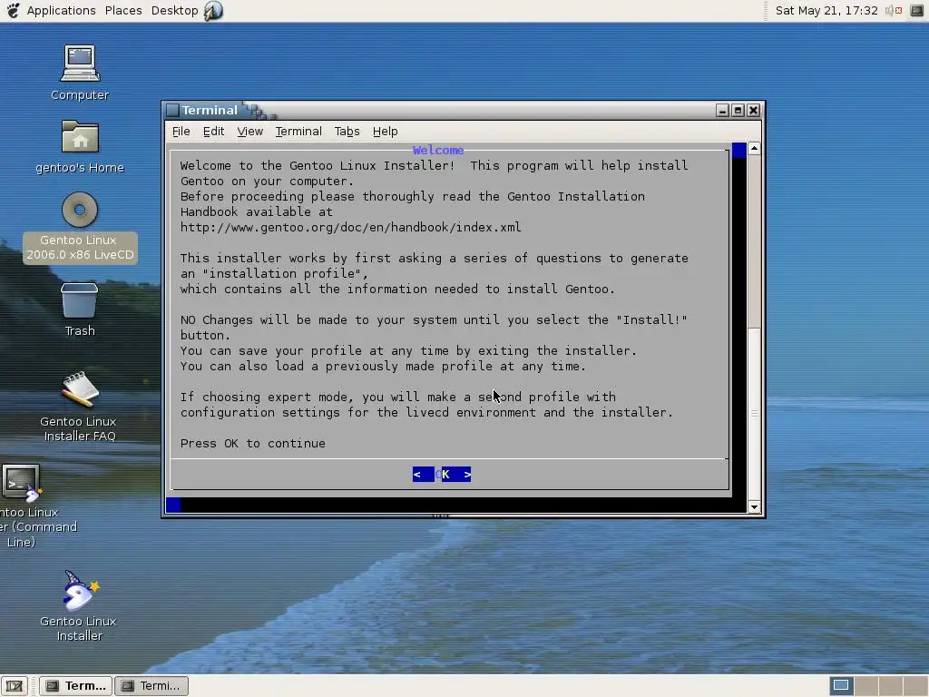The height and width of the screenshot is (697, 929).
Task: Open the File menu in Terminal
Action: click(x=181, y=132)
